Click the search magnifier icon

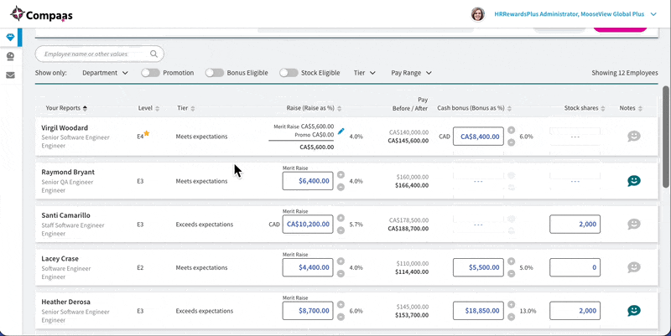(x=153, y=54)
